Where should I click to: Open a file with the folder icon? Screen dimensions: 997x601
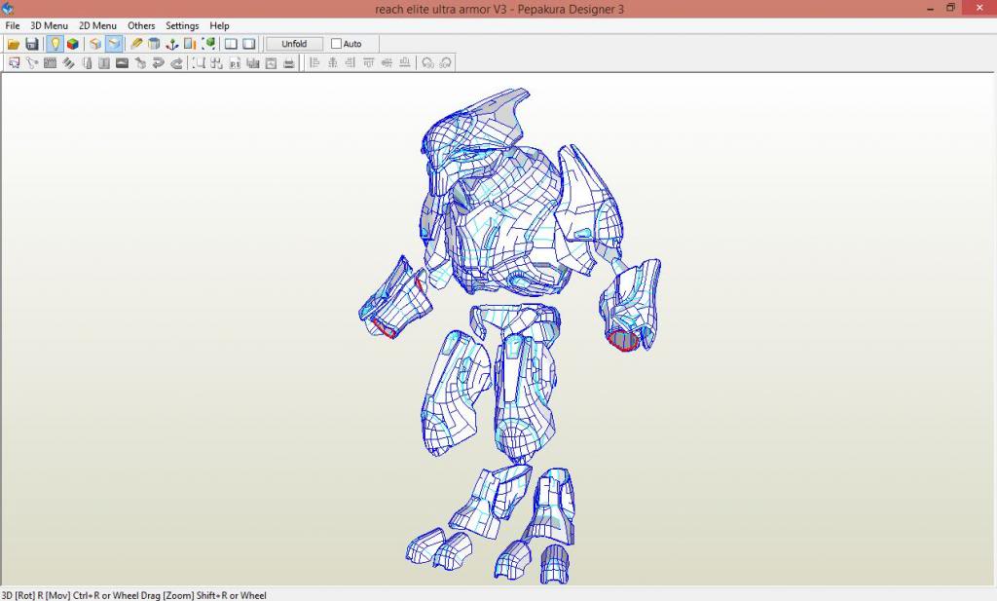[14, 44]
